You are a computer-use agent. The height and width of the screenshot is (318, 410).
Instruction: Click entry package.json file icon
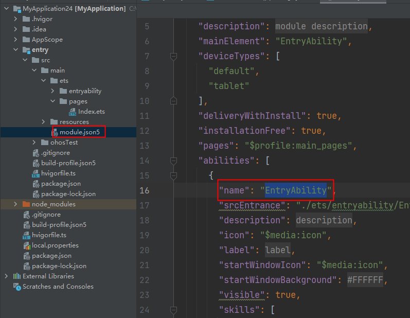pos(36,184)
